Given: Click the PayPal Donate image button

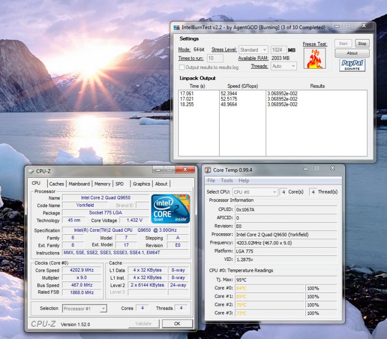Looking at the screenshot, I should click(352, 65).
